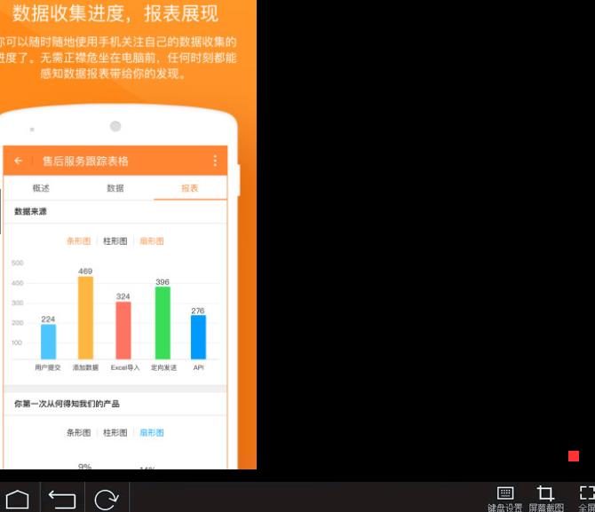The width and height of the screenshot is (595, 512).
Task: Click the 定向发送 axis label
Action: click(x=163, y=367)
